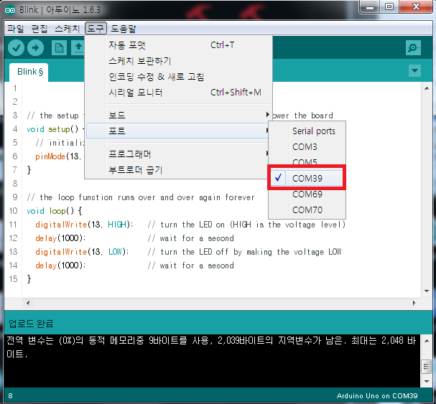The height and width of the screenshot is (404, 436).
Task: Open the 파일 menu
Action: coord(16,28)
